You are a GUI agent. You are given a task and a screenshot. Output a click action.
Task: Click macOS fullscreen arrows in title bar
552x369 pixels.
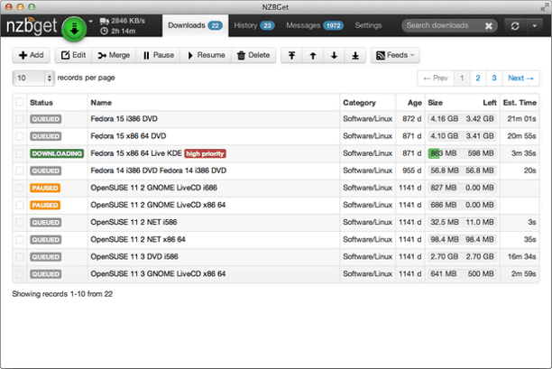[545, 6]
